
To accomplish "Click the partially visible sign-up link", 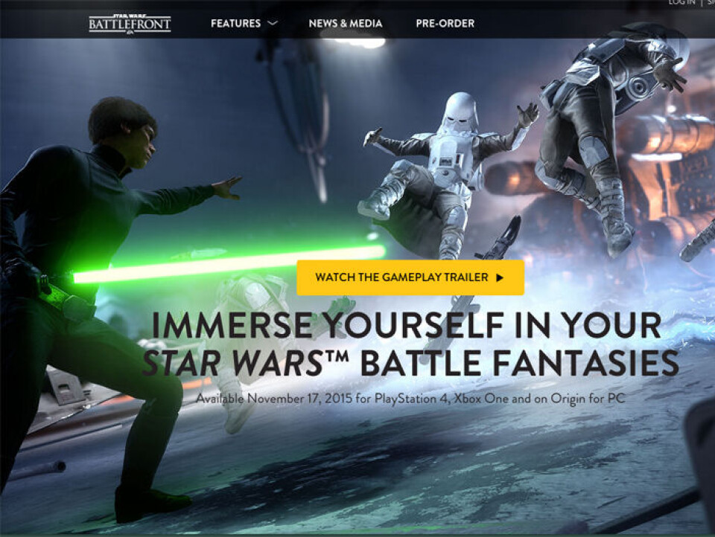I will click(x=711, y=3).
